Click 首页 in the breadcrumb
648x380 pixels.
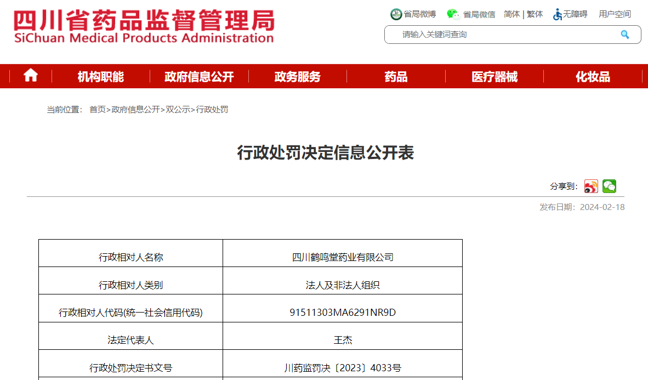[x=98, y=110]
